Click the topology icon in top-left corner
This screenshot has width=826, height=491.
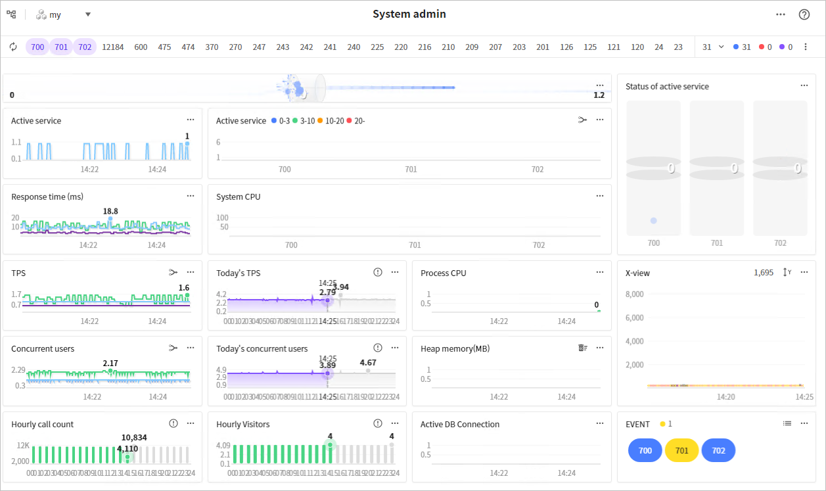click(x=11, y=14)
